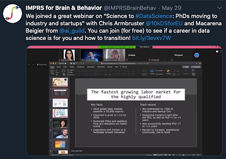The width and height of the screenshot is (226, 159).
Task: Click PowerPoint's Share button
Action: point(186,67)
